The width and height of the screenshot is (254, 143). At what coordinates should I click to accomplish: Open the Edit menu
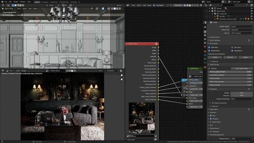pos(10,2)
